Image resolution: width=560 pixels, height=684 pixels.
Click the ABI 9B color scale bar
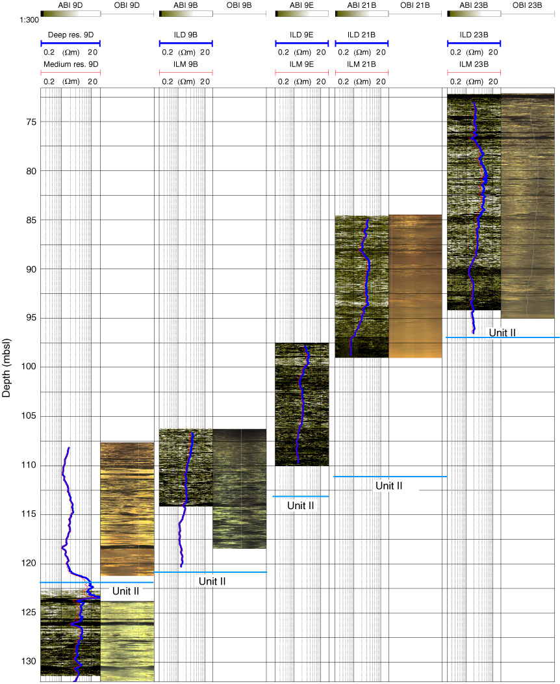185,14
